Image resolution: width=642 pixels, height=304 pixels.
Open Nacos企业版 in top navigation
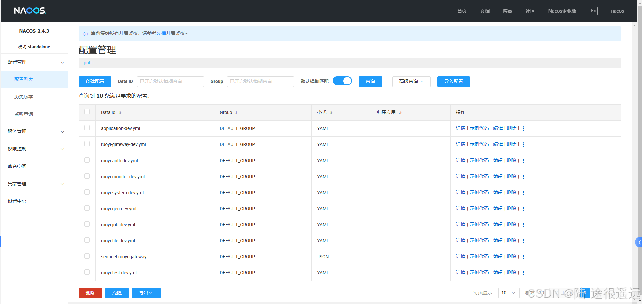562,11
